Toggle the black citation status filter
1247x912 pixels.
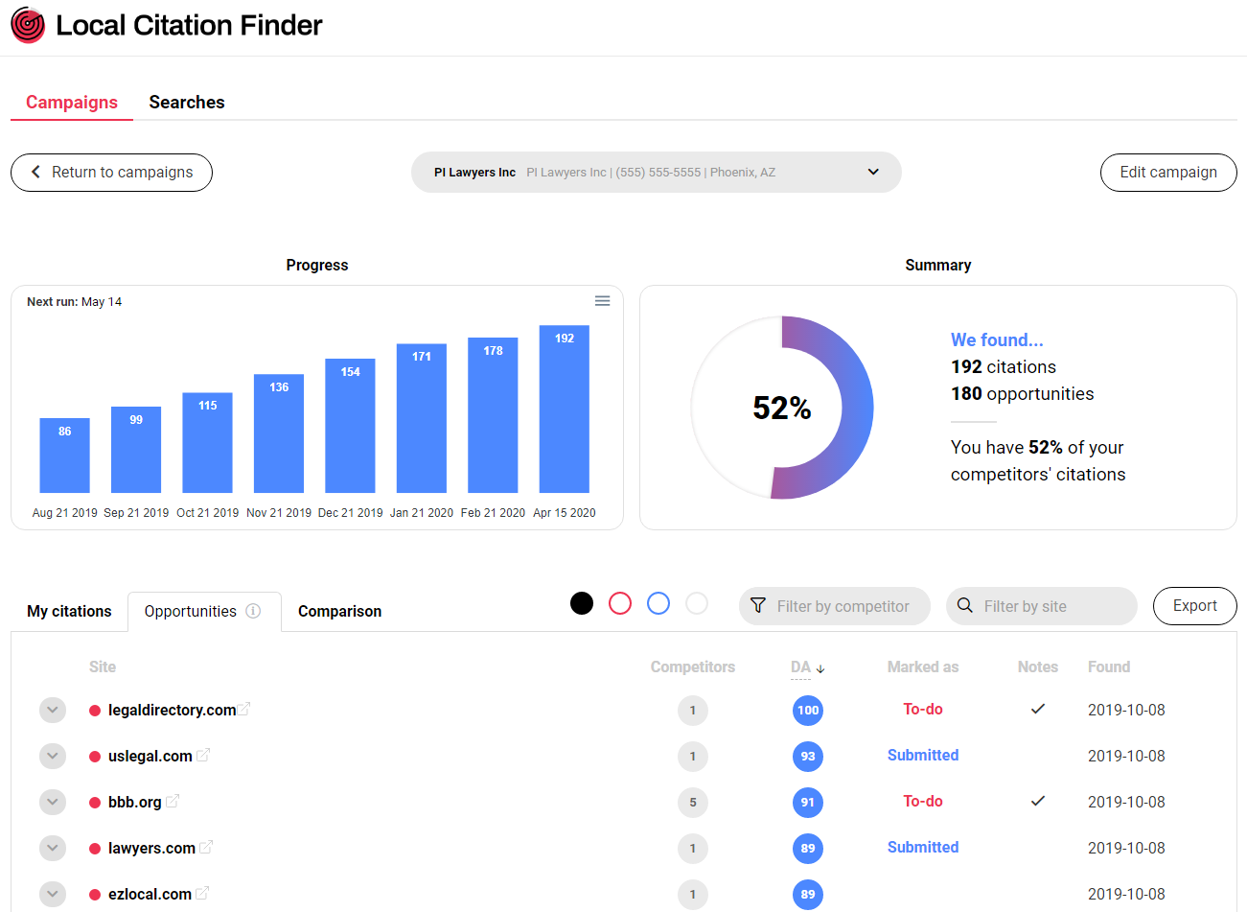(582, 602)
